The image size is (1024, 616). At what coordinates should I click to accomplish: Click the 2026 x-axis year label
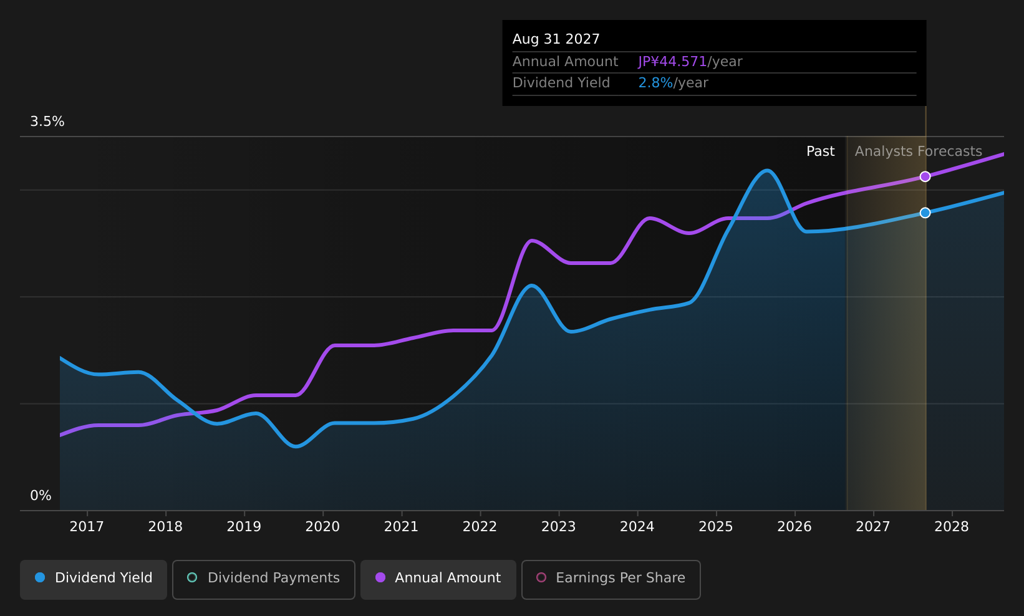click(x=795, y=527)
